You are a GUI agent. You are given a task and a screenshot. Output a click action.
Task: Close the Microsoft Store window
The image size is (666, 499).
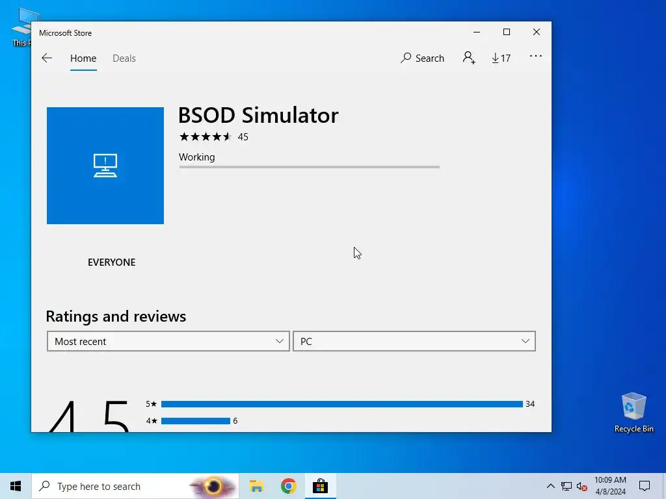coord(537,32)
